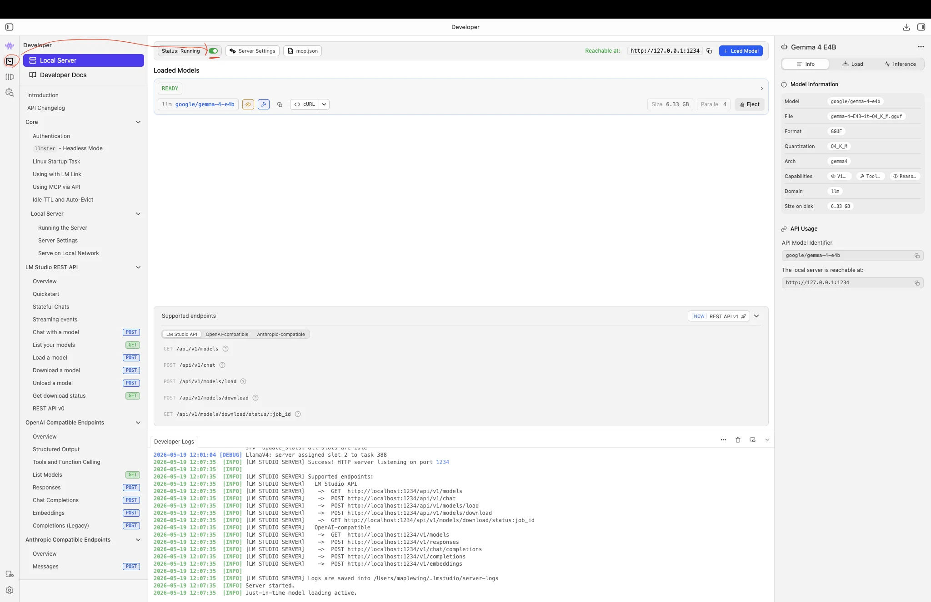Open the cURL dropdown arrow

tap(324, 104)
